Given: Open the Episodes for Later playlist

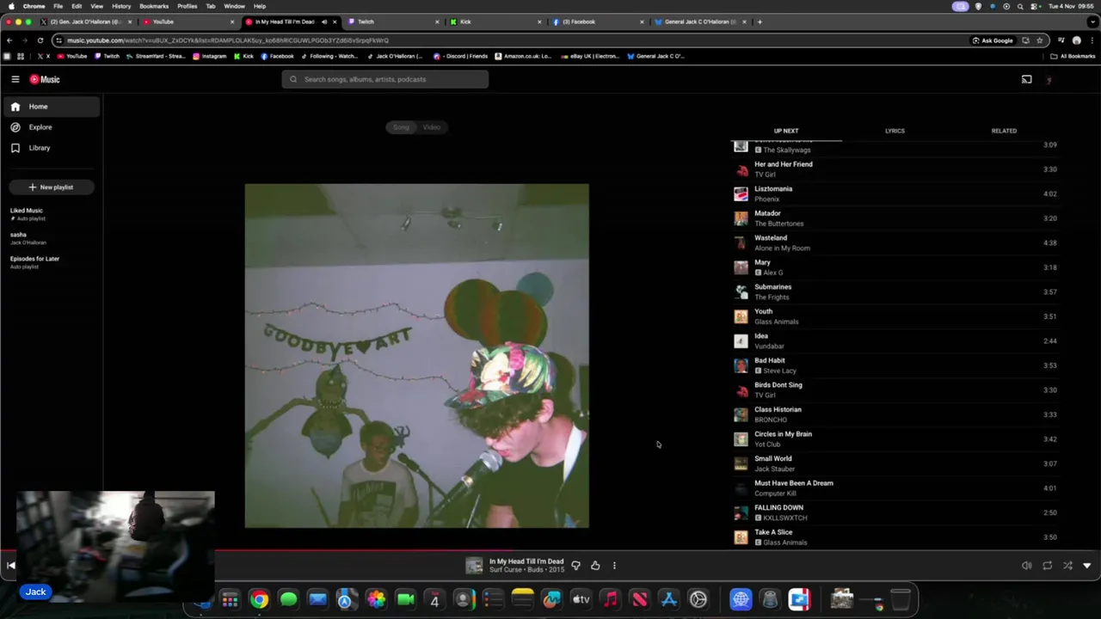Looking at the screenshot, I should pos(34,262).
